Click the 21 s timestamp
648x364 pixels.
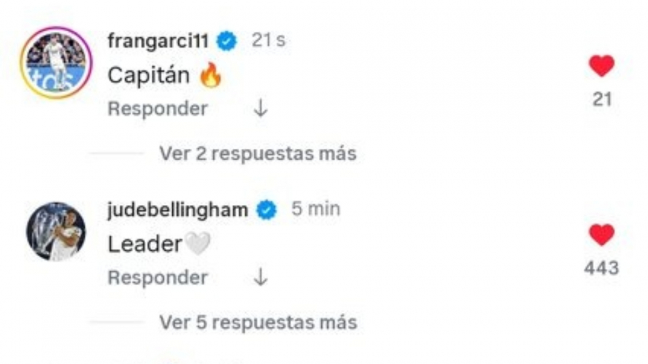click(268, 41)
